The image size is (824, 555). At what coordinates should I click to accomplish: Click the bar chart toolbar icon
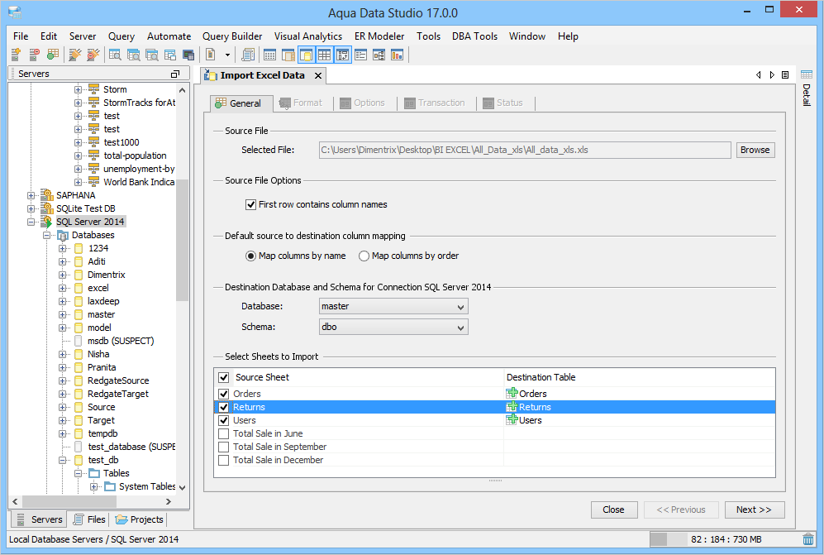coord(397,55)
